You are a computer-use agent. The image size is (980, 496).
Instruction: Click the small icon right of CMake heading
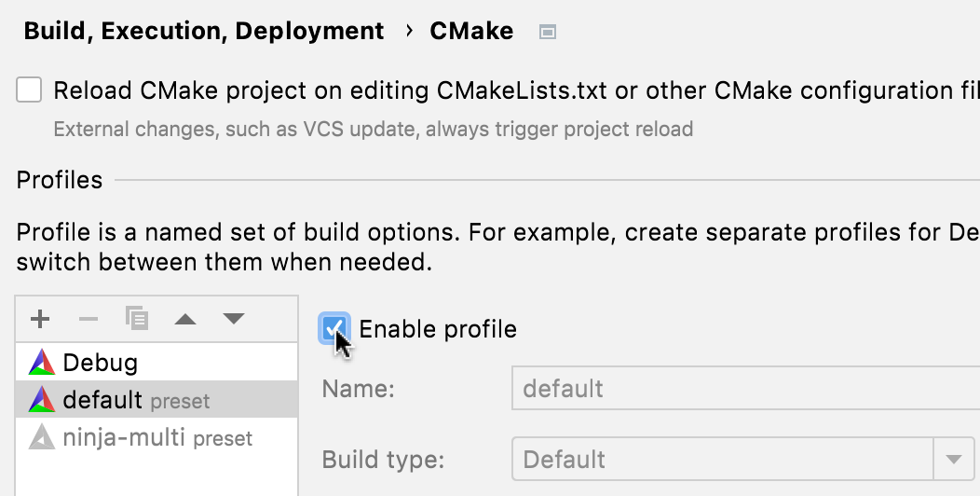pos(548,32)
